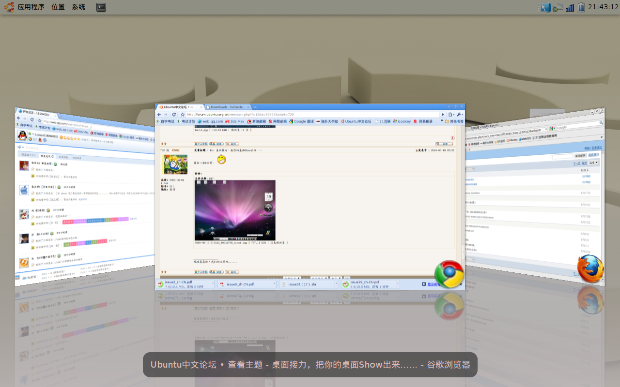The image size is (620, 387).
Task: Click the magnifier search icon in the Firefox window
Action: (601, 123)
